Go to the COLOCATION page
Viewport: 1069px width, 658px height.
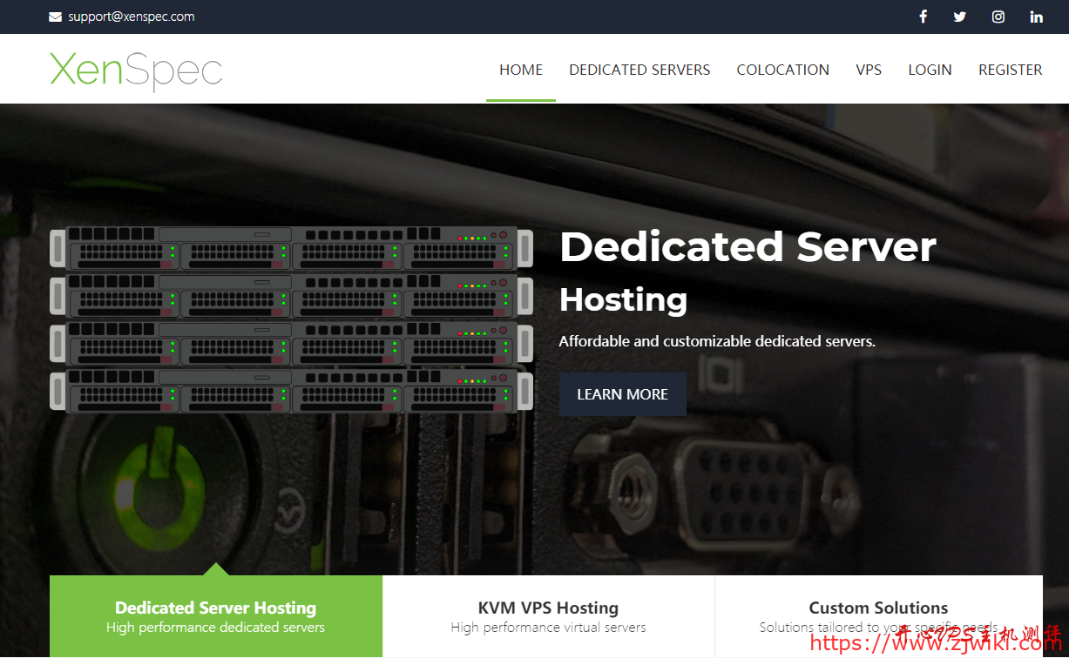tap(782, 70)
